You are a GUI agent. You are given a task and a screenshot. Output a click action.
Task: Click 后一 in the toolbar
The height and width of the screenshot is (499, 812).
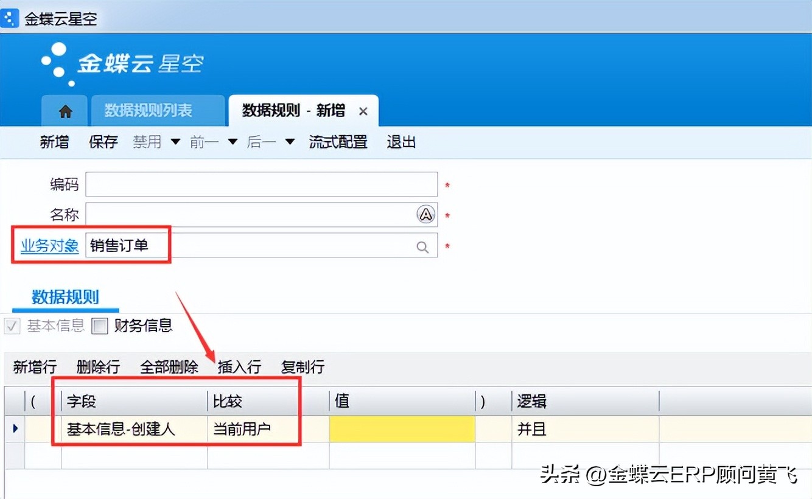[x=262, y=142]
